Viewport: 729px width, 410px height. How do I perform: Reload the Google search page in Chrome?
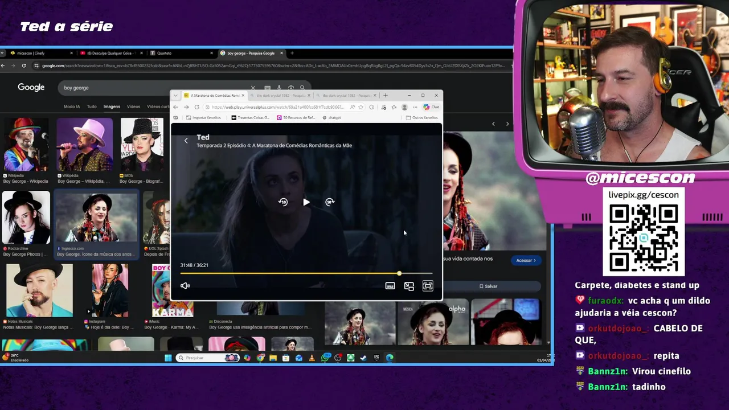pyautogui.click(x=24, y=65)
